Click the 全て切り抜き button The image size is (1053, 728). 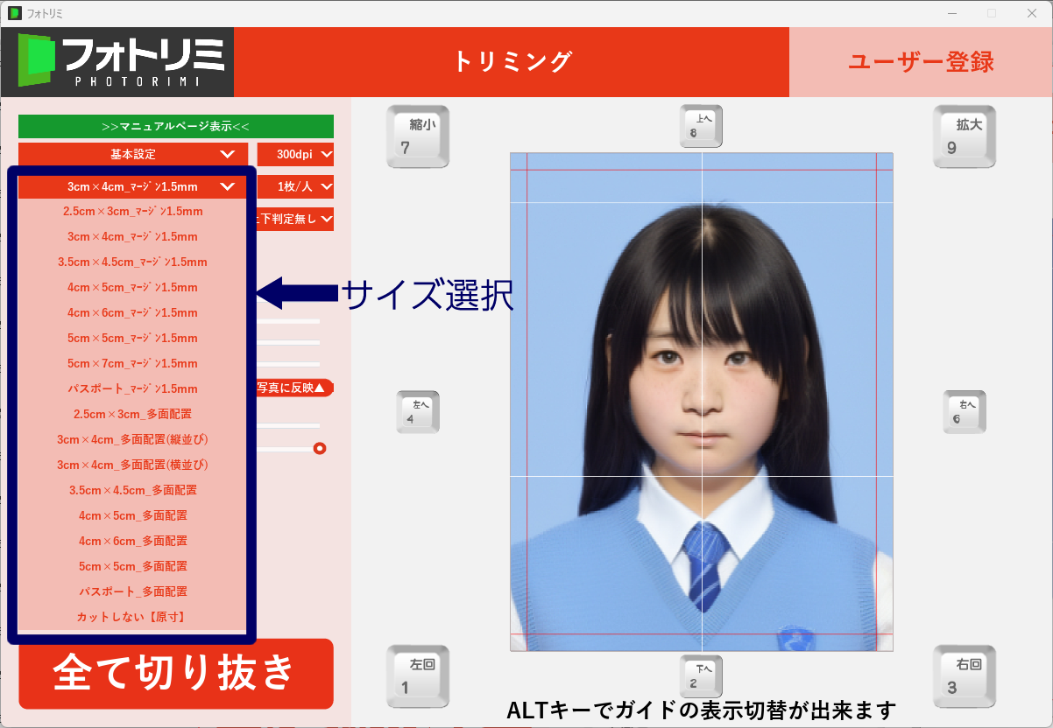pos(175,673)
